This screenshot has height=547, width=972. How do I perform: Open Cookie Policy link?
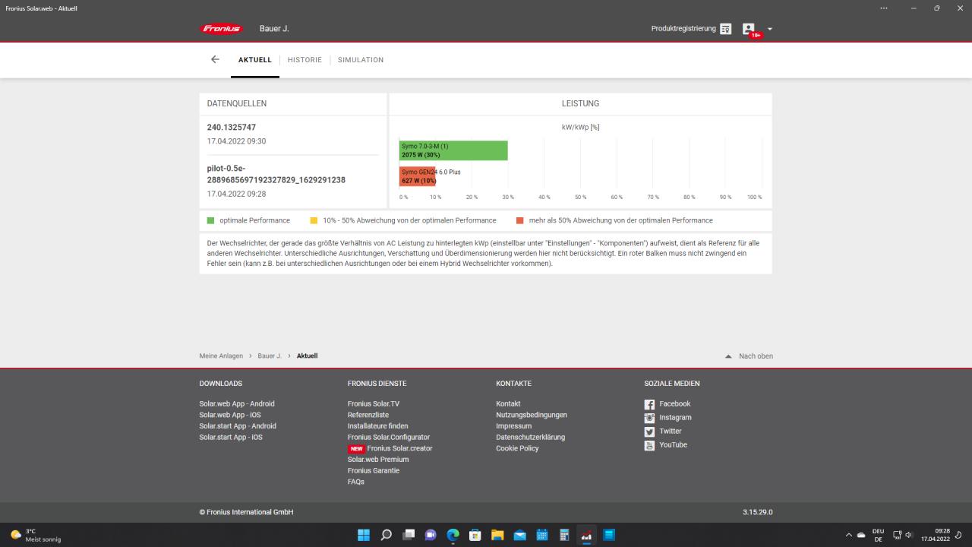[517, 448]
